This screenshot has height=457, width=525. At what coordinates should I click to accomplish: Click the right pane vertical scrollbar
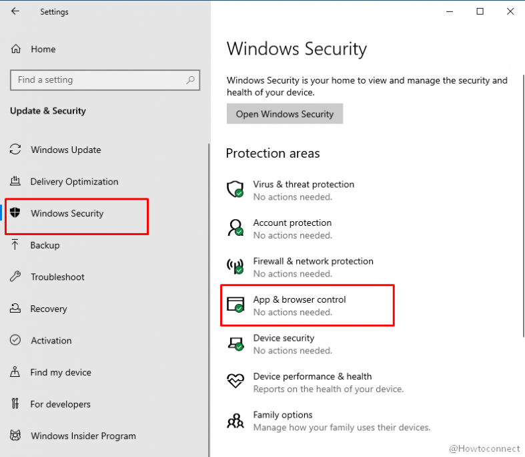[523, 206]
